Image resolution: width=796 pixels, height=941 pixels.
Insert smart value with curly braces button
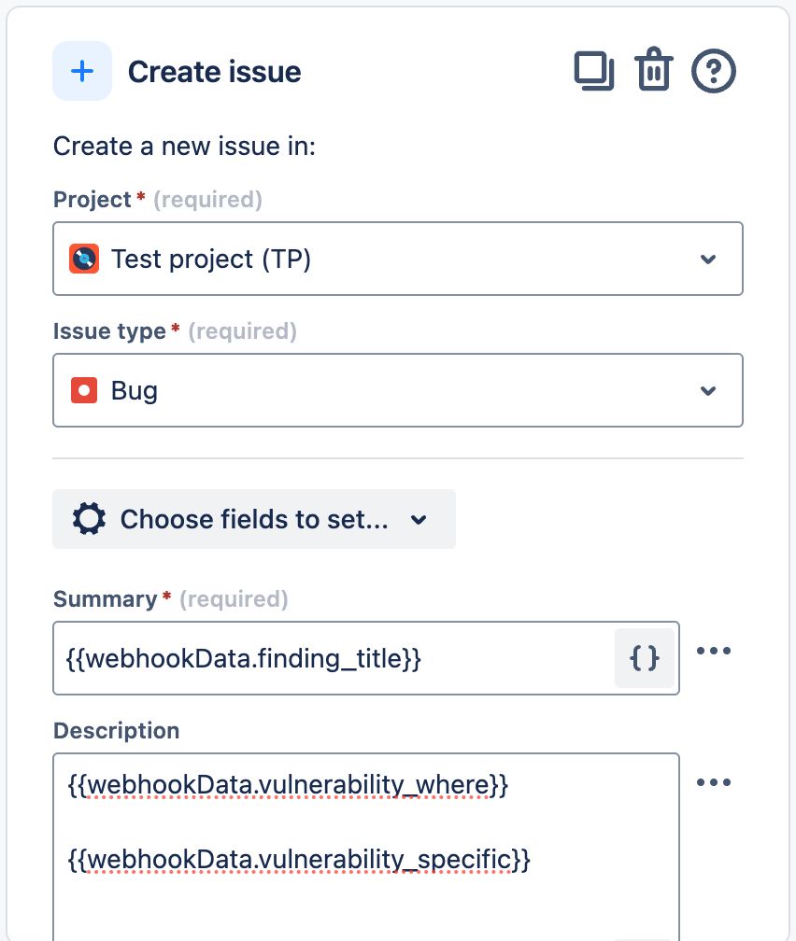click(x=645, y=658)
